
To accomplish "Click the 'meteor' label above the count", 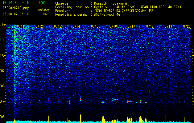I will (x=44, y=10).
